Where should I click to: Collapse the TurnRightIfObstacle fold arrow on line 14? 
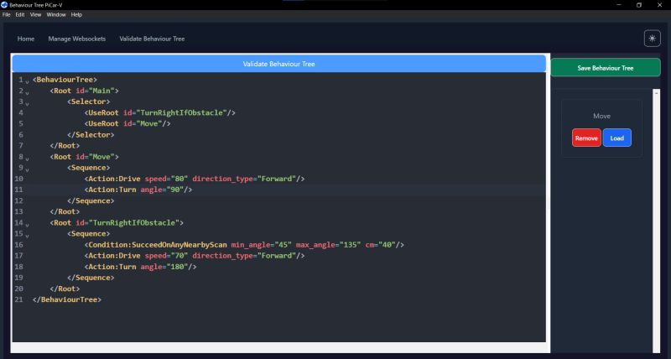27,225
